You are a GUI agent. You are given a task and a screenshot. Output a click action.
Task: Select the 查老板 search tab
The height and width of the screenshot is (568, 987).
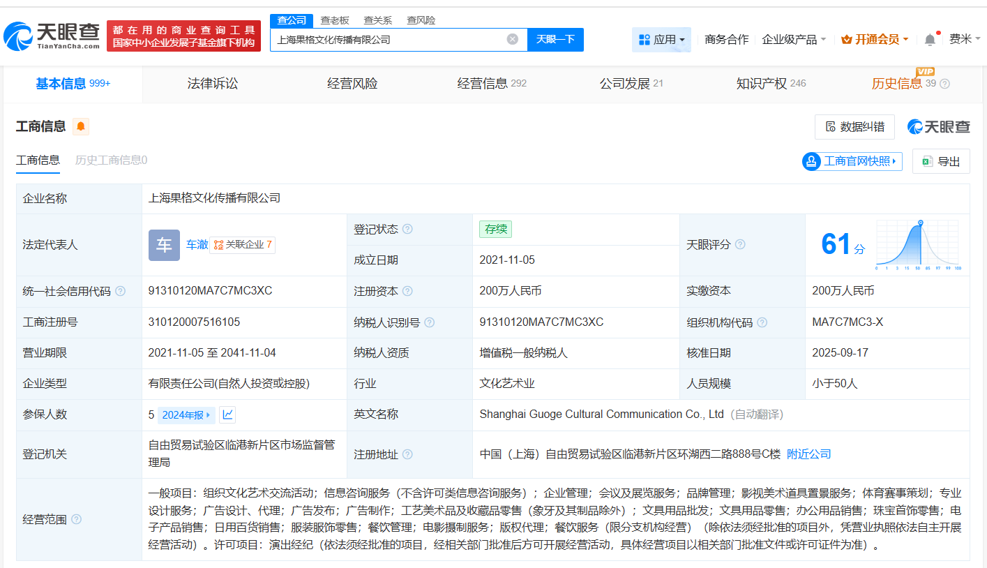tap(335, 20)
